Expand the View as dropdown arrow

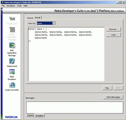(54, 23)
